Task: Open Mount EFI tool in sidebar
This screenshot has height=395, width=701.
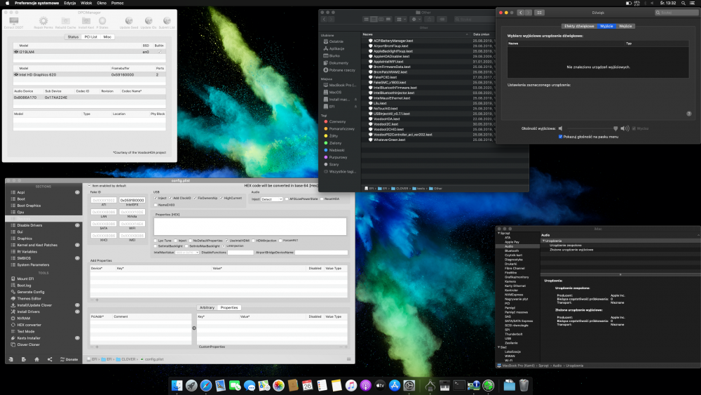Action: pos(25,279)
